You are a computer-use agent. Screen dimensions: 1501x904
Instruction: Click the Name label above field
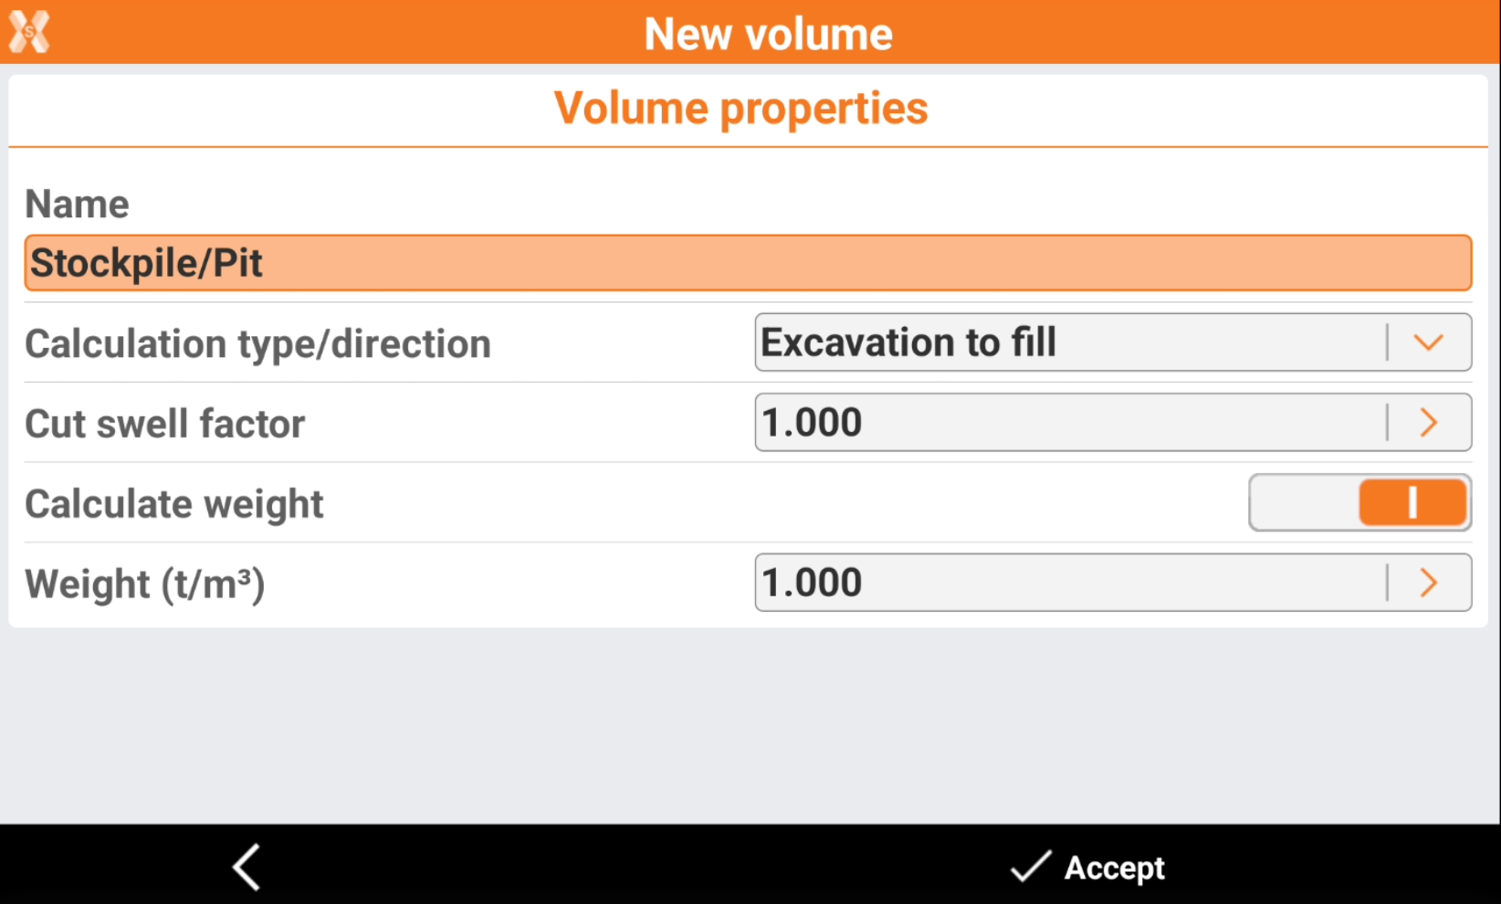click(x=77, y=204)
